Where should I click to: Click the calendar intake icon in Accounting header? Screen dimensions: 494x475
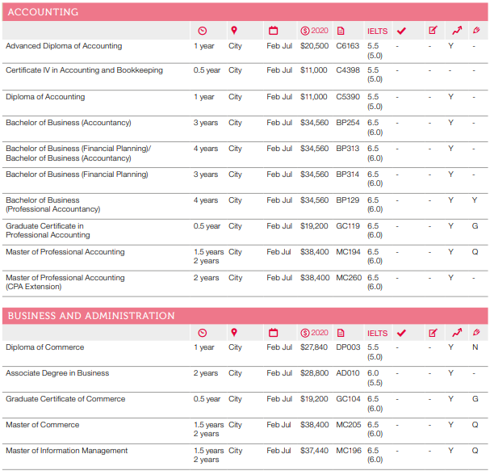(x=273, y=31)
